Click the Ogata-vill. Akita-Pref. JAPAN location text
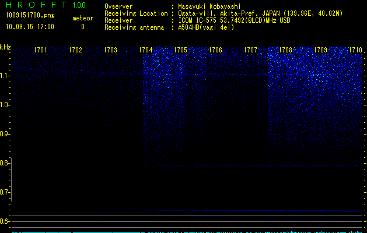This screenshot has height=233, width=367. [x=260, y=13]
